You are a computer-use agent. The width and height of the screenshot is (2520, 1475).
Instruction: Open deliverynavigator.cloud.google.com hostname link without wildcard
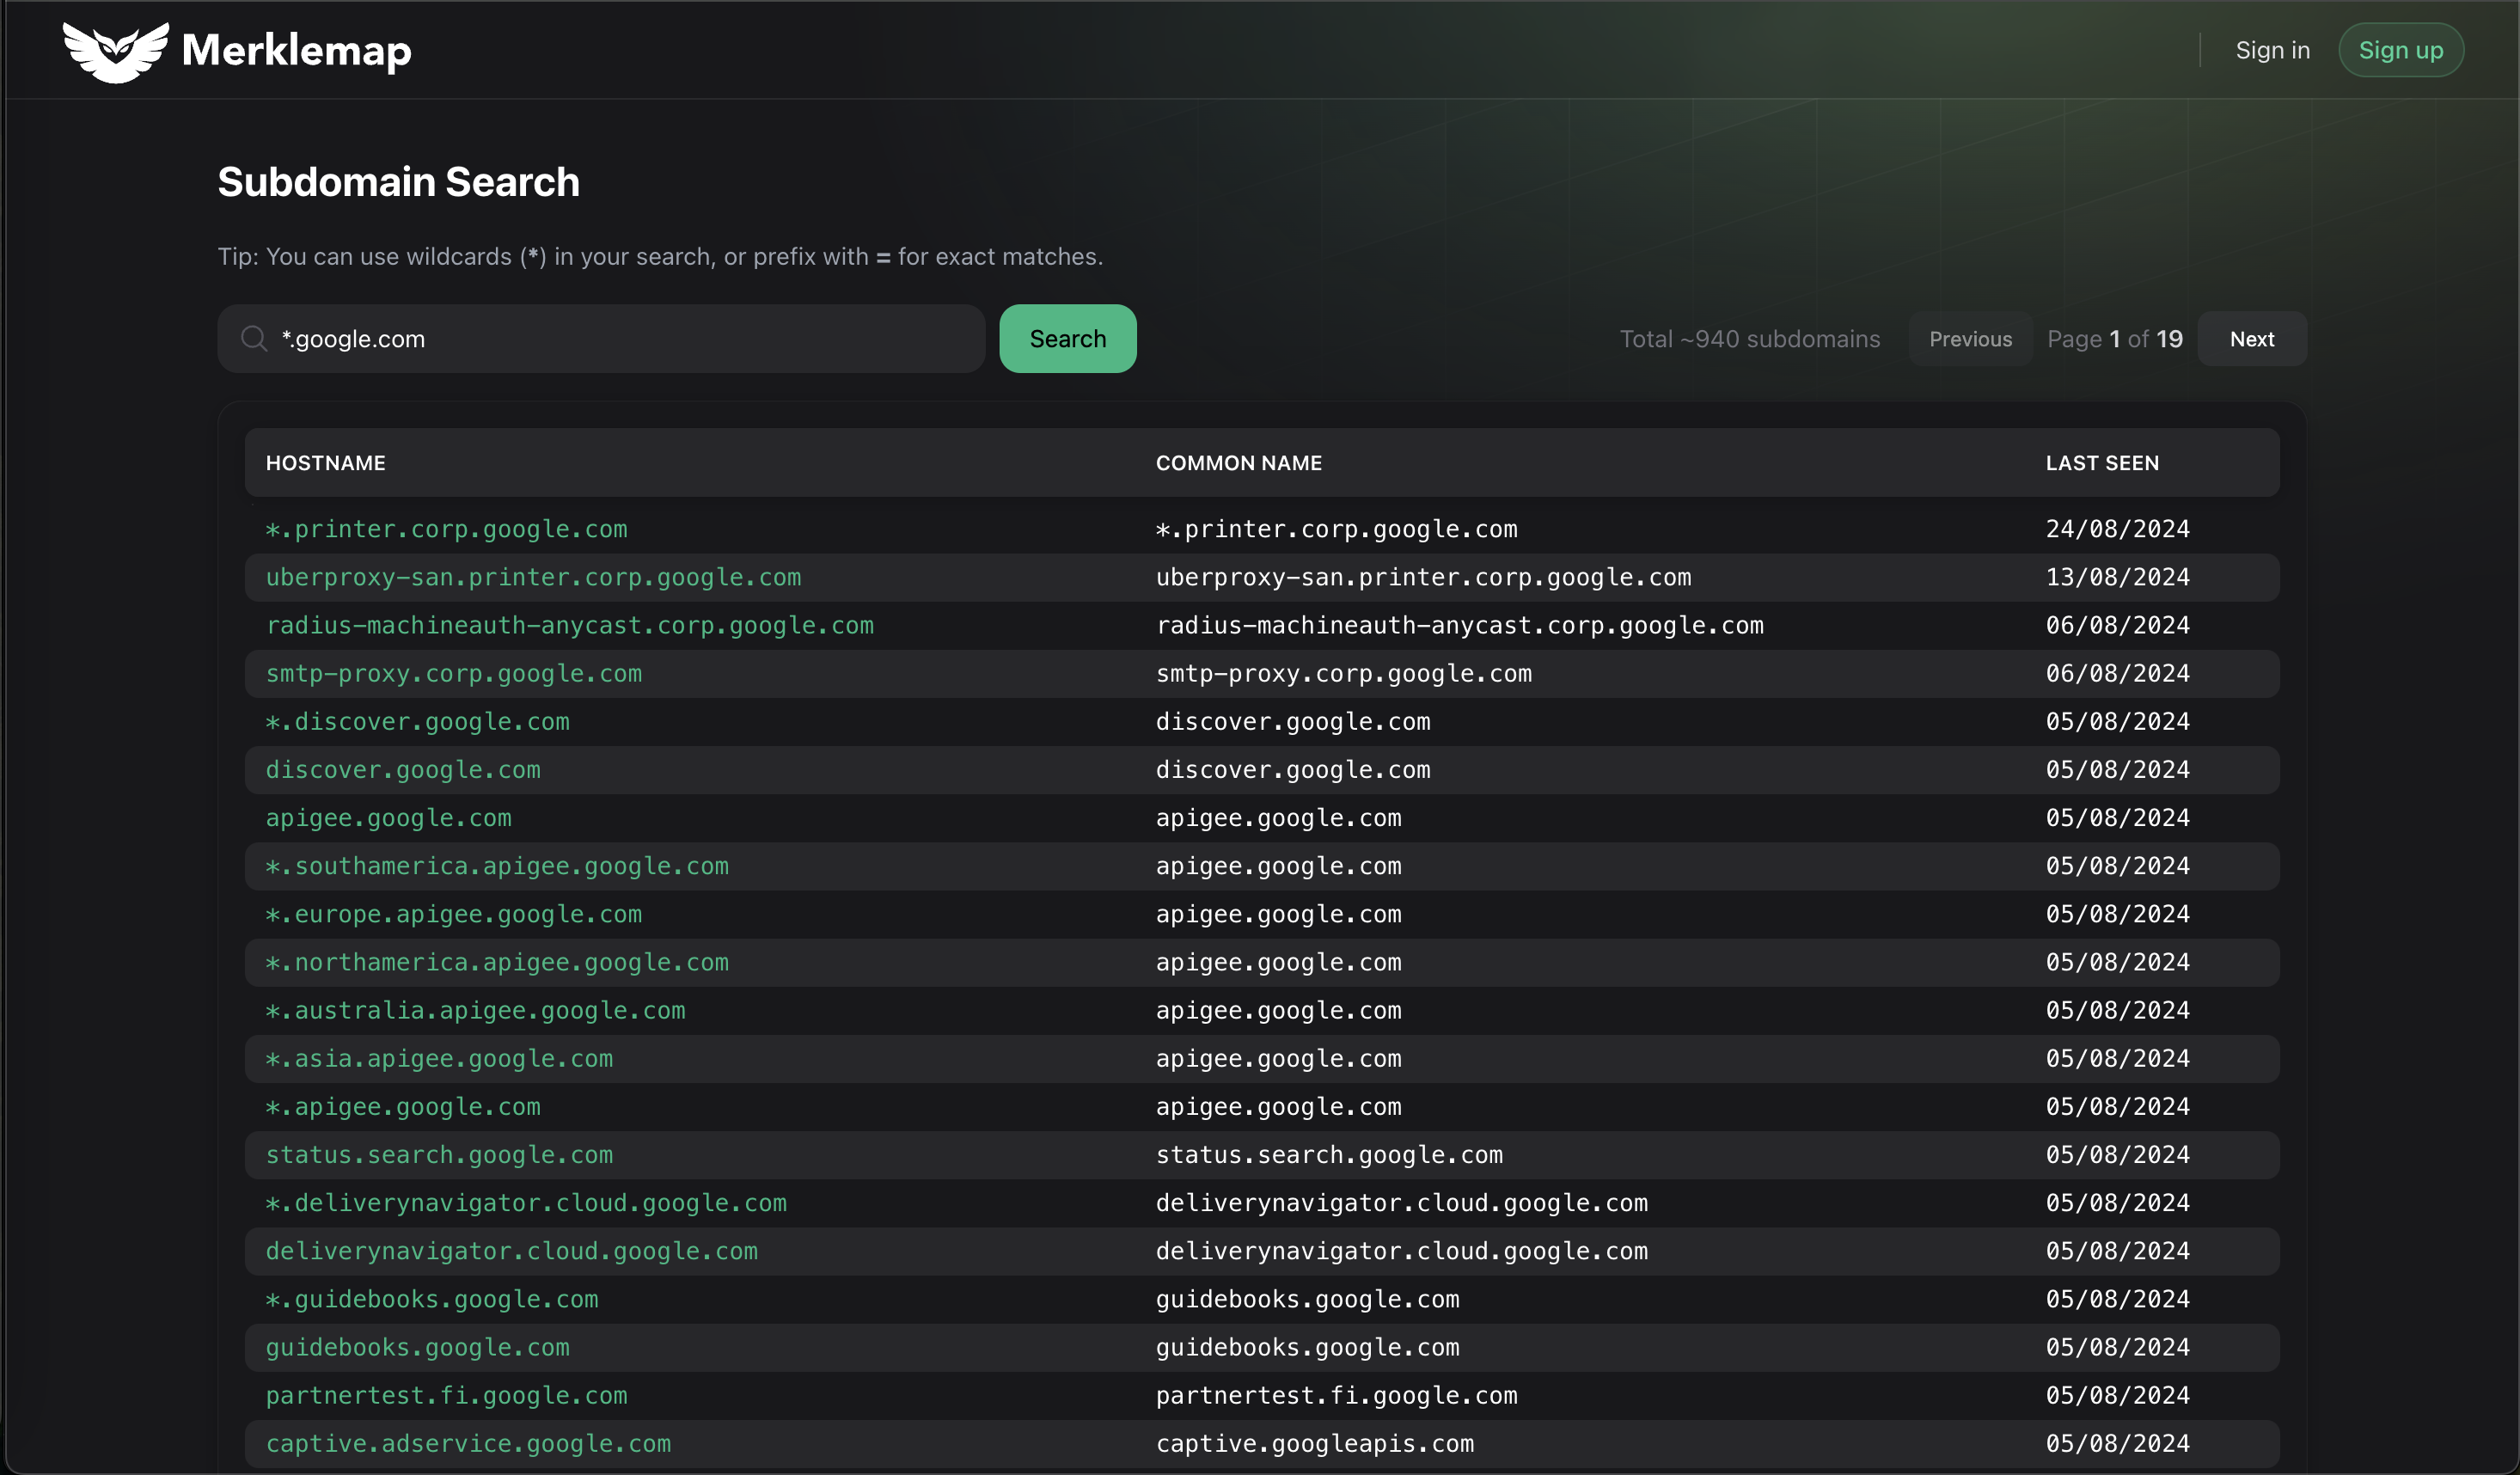tap(511, 1251)
